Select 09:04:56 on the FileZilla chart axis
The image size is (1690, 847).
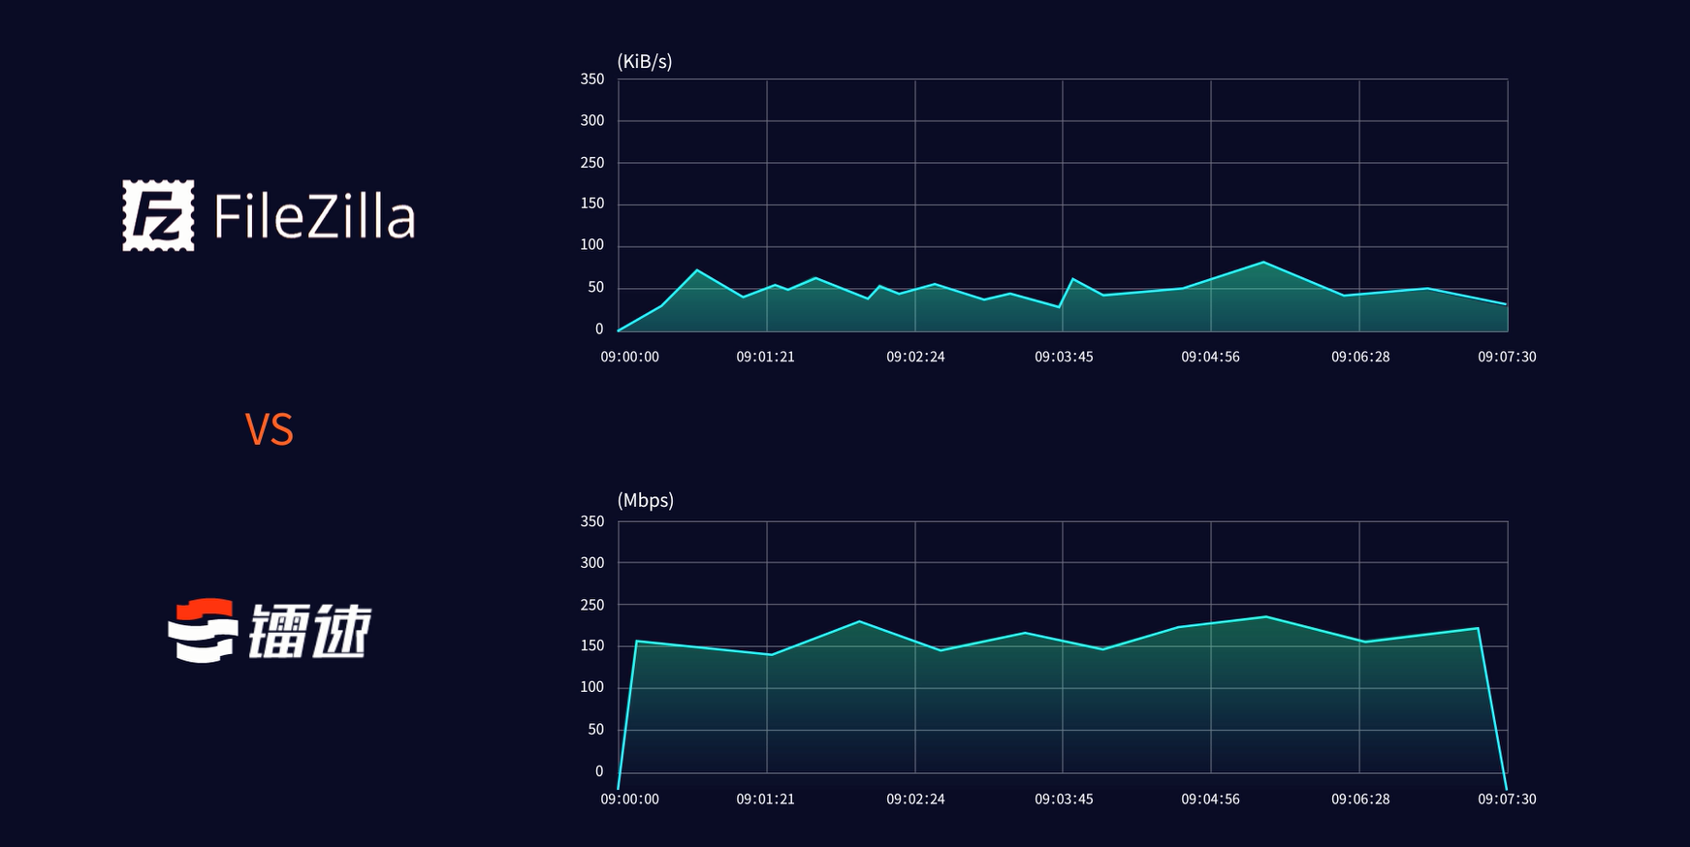tap(1210, 357)
